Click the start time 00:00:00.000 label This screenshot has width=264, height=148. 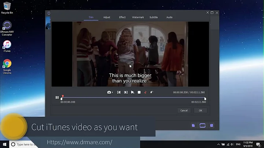[x=68, y=102]
